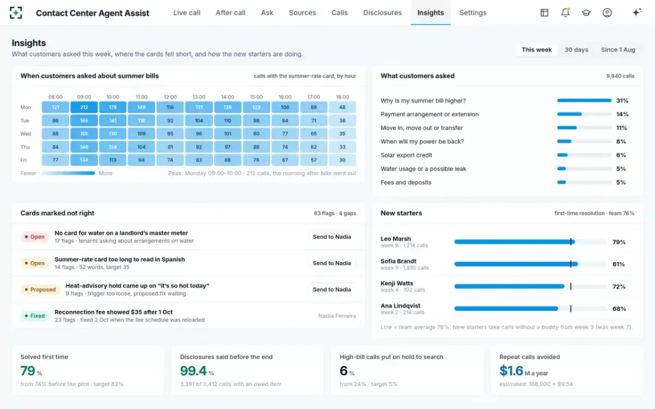Select the Since 1 Aug time range
The width and height of the screenshot is (655, 409).
click(618, 50)
